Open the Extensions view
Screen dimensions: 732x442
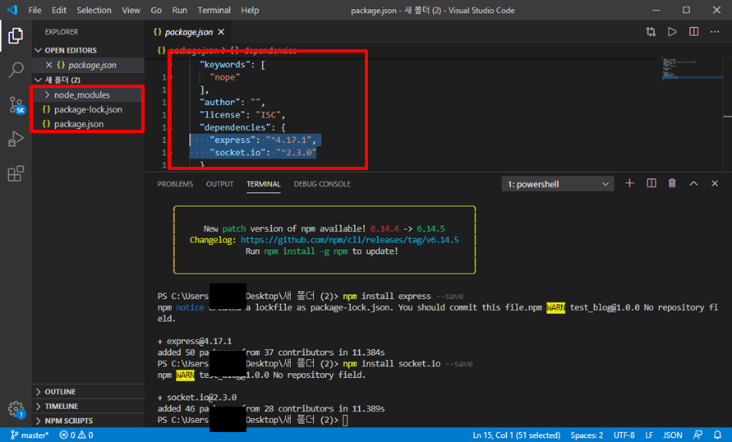point(16,173)
